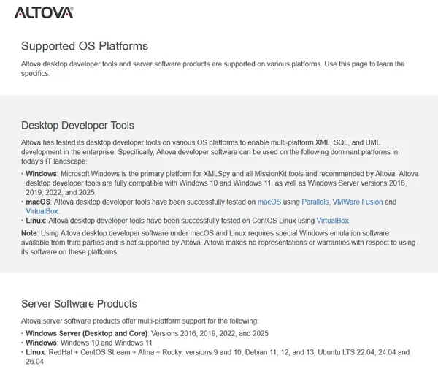
Task: Click the bold Linux label under Server Software Products
Action: [35, 352]
